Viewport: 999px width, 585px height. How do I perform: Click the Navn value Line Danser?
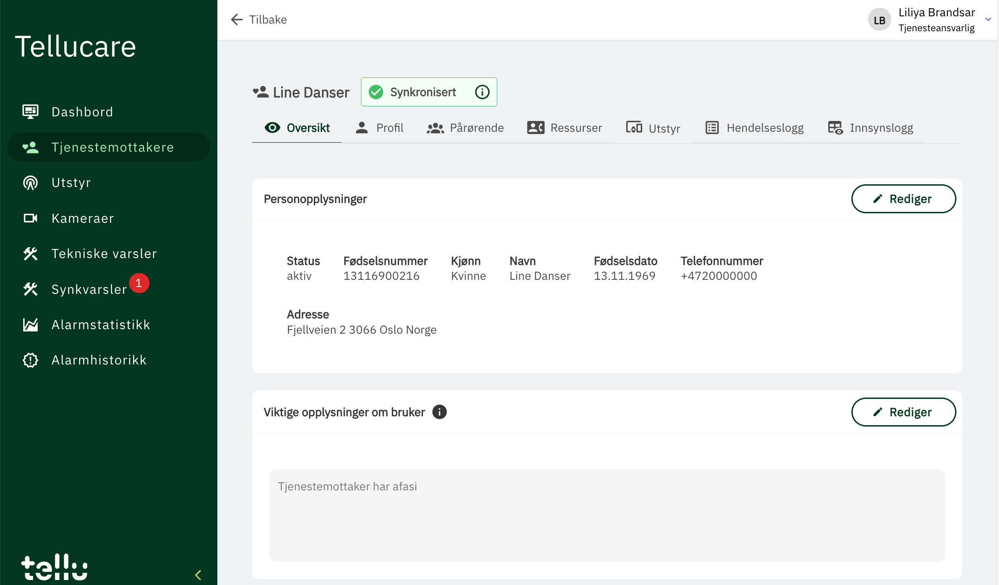(540, 276)
